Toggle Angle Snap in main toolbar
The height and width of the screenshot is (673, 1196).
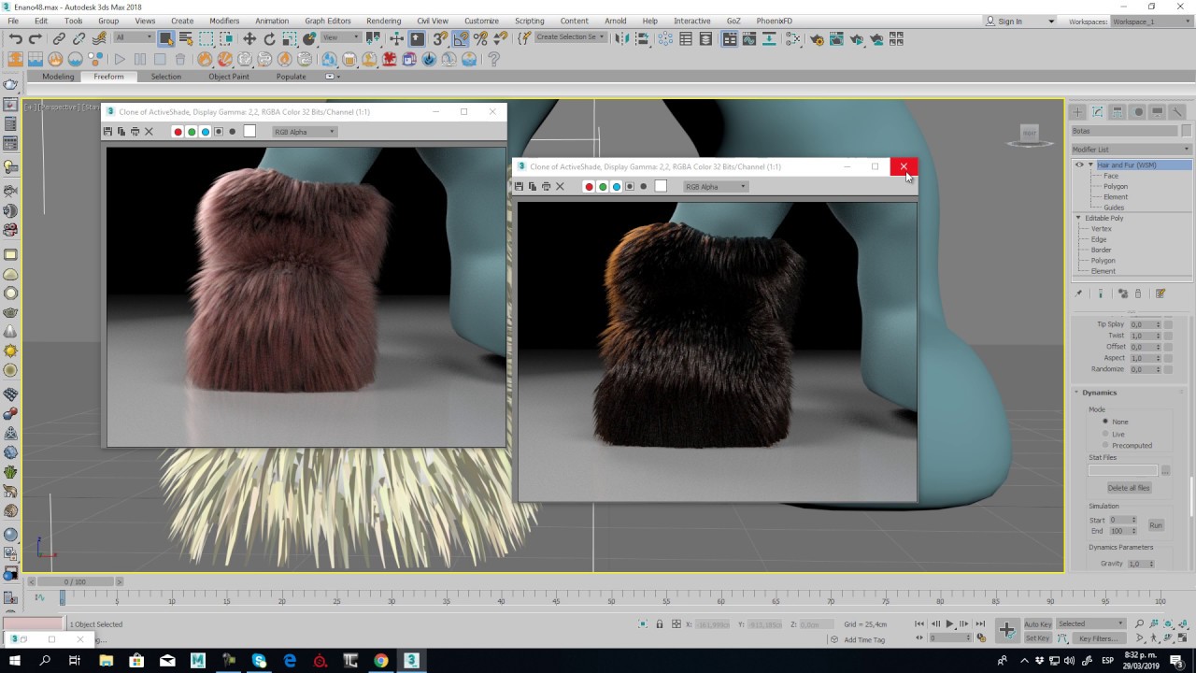click(461, 38)
